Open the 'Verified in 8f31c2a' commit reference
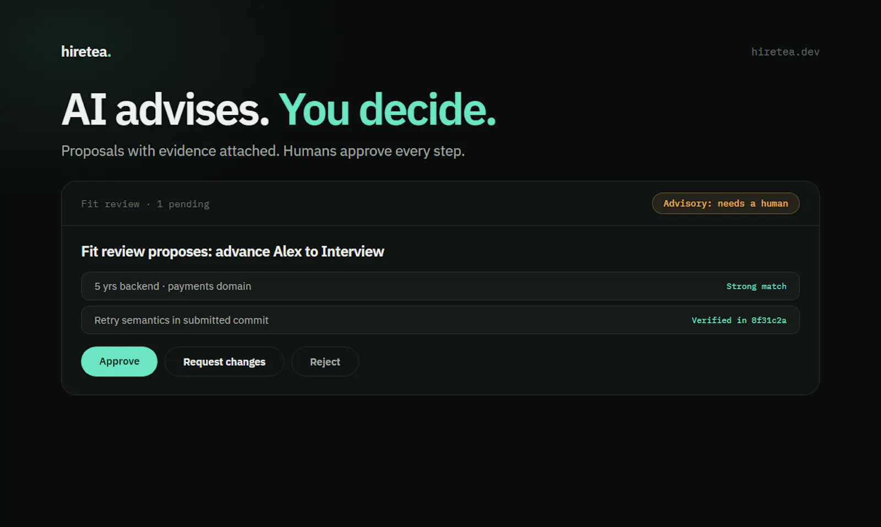 pyautogui.click(x=739, y=320)
